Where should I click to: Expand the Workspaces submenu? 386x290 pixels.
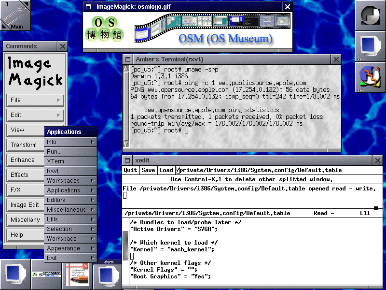pos(70,181)
